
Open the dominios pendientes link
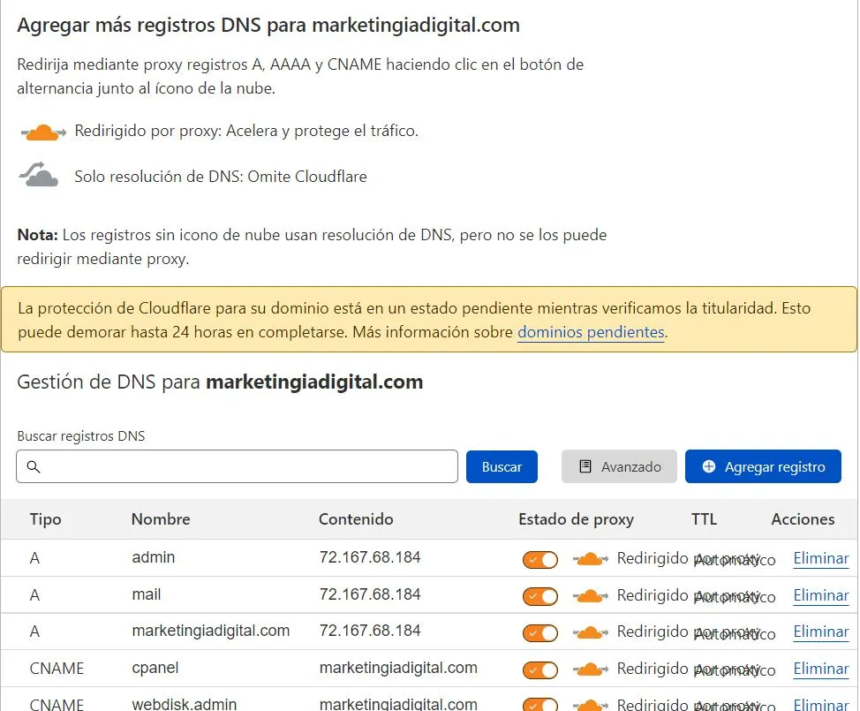point(592,332)
